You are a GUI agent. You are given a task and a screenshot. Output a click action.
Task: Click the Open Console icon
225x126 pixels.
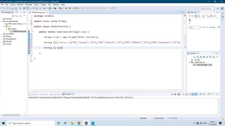pos(209,94)
